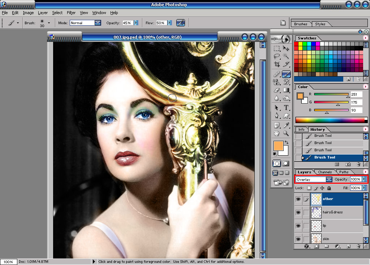Screen dimensions: 370x265
Task: Select the Path Selection arrow tool
Action: tap(276, 108)
